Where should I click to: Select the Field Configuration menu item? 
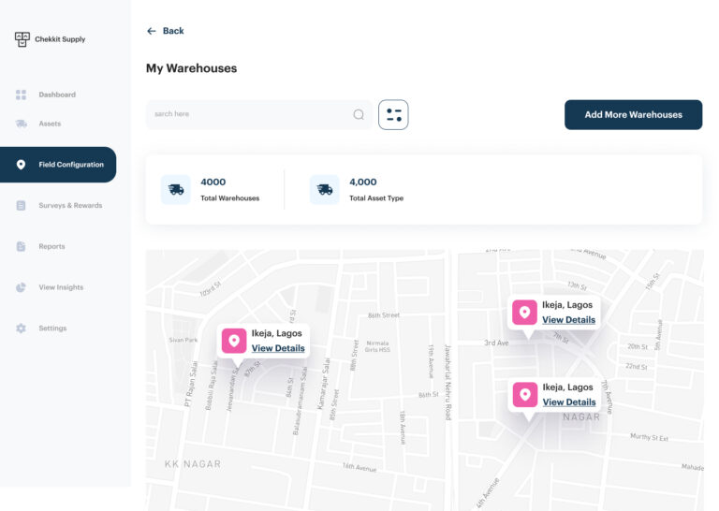click(70, 165)
